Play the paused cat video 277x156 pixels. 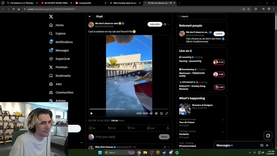point(92,113)
